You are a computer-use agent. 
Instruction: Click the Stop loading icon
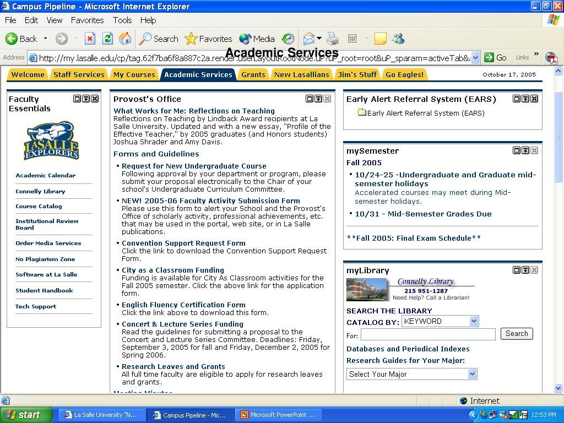coord(90,39)
